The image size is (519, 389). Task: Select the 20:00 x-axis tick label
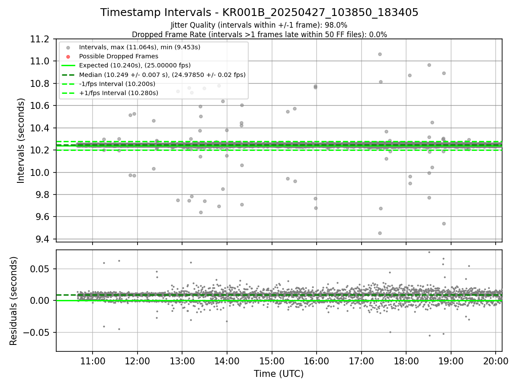point(496,360)
